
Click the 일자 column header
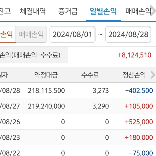[x=5, y=75]
